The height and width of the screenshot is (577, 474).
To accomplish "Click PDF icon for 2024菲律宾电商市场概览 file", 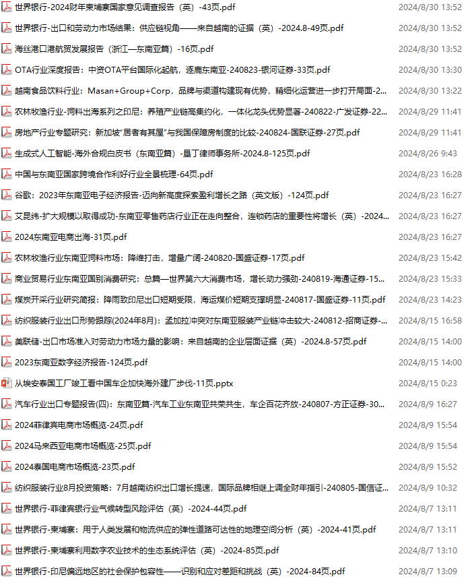I will pyautogui.click(x=7, y=425).
